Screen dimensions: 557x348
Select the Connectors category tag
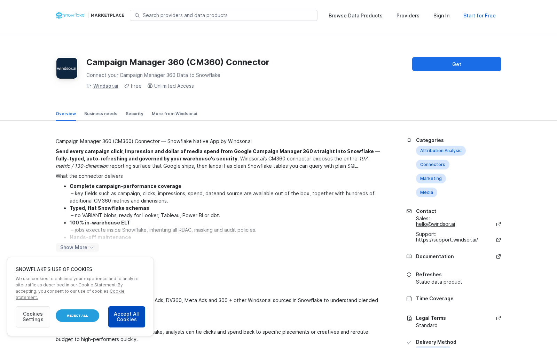(433, 165)
